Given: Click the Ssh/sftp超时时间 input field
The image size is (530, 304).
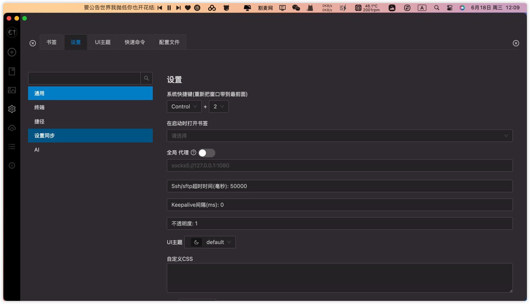Looking at the screenshot, I should pos(339,186).
